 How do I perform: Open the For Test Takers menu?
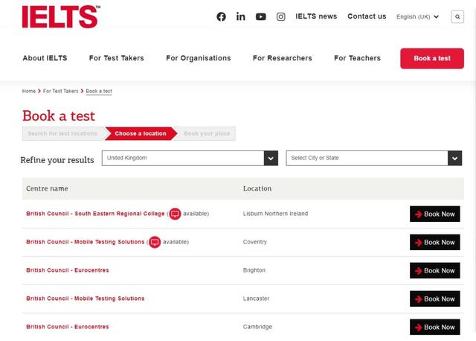(x=117, y=58)
